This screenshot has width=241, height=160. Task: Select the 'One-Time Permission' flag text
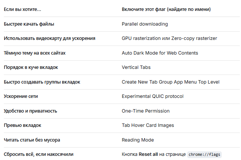pos(146,111)
